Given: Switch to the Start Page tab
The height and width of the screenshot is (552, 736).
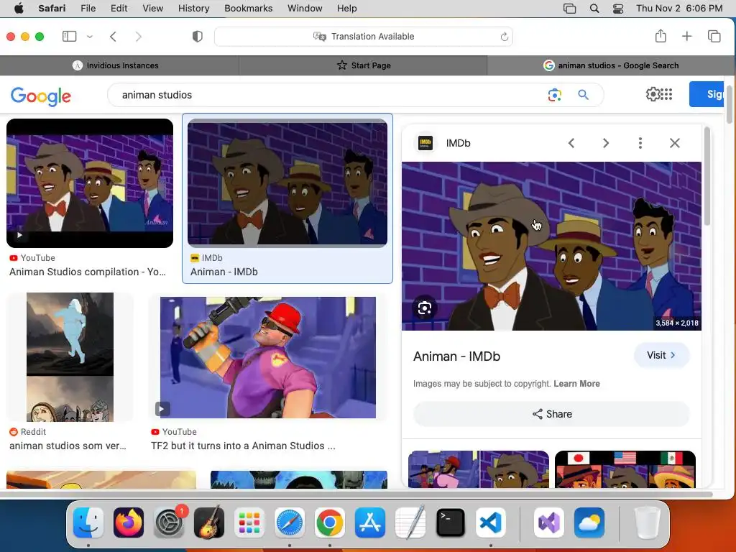Looking at the screenshot, I should tap(363, 65).
